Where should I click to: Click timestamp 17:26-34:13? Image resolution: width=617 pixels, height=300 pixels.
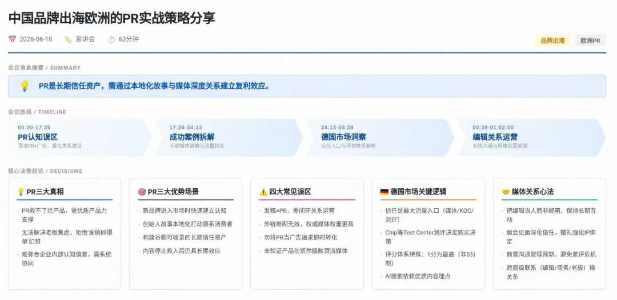(x=186, y=128)
